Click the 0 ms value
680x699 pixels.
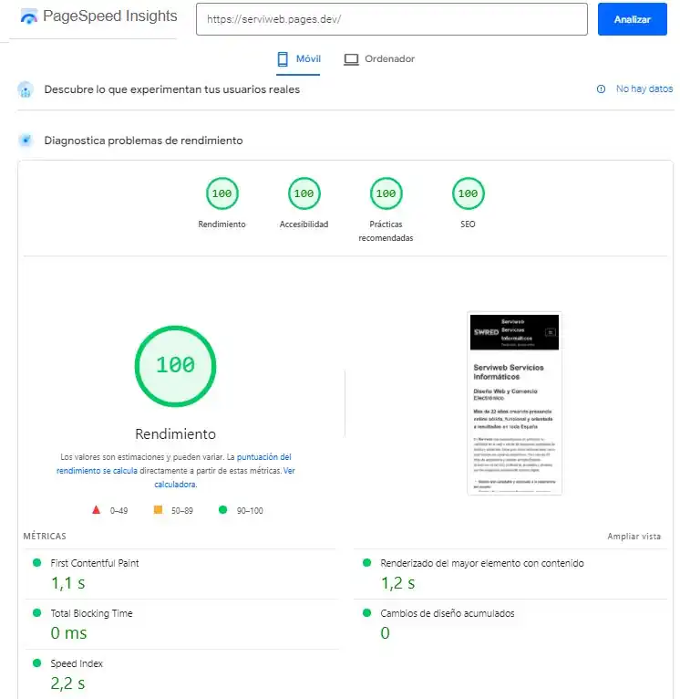[68, 633]
